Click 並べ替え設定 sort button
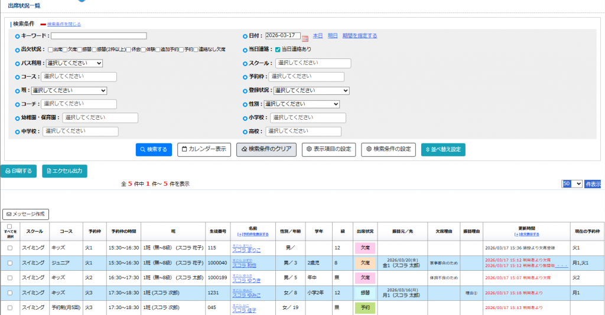Viewport: 605px width, 315px height. [x=443, y=149]
